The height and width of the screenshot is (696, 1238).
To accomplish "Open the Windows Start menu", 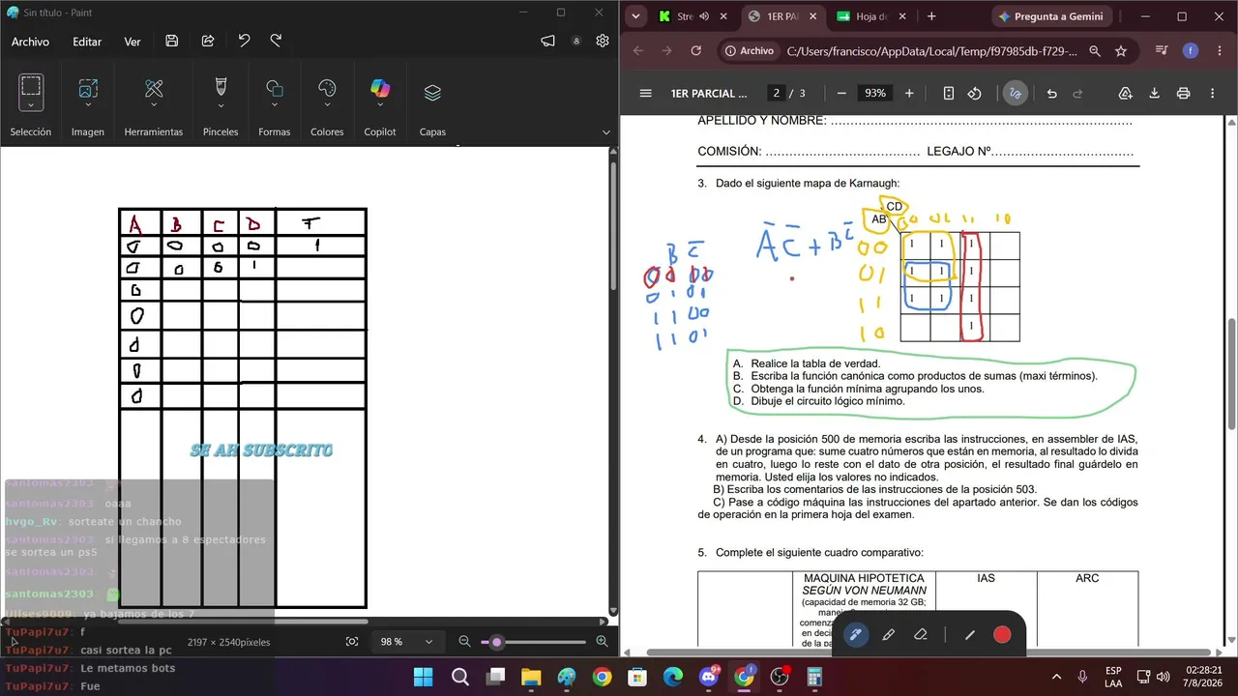I will (424, 677).
